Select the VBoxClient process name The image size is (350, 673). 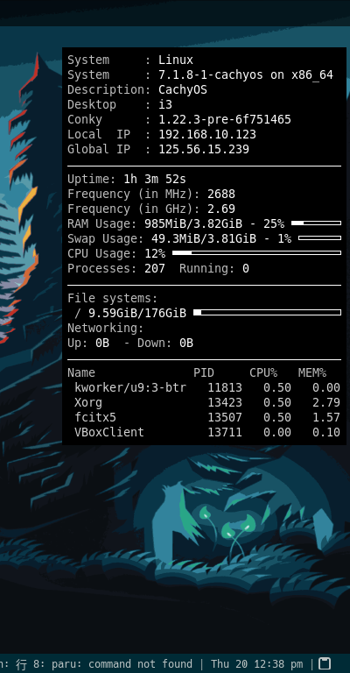pos(109,432)
